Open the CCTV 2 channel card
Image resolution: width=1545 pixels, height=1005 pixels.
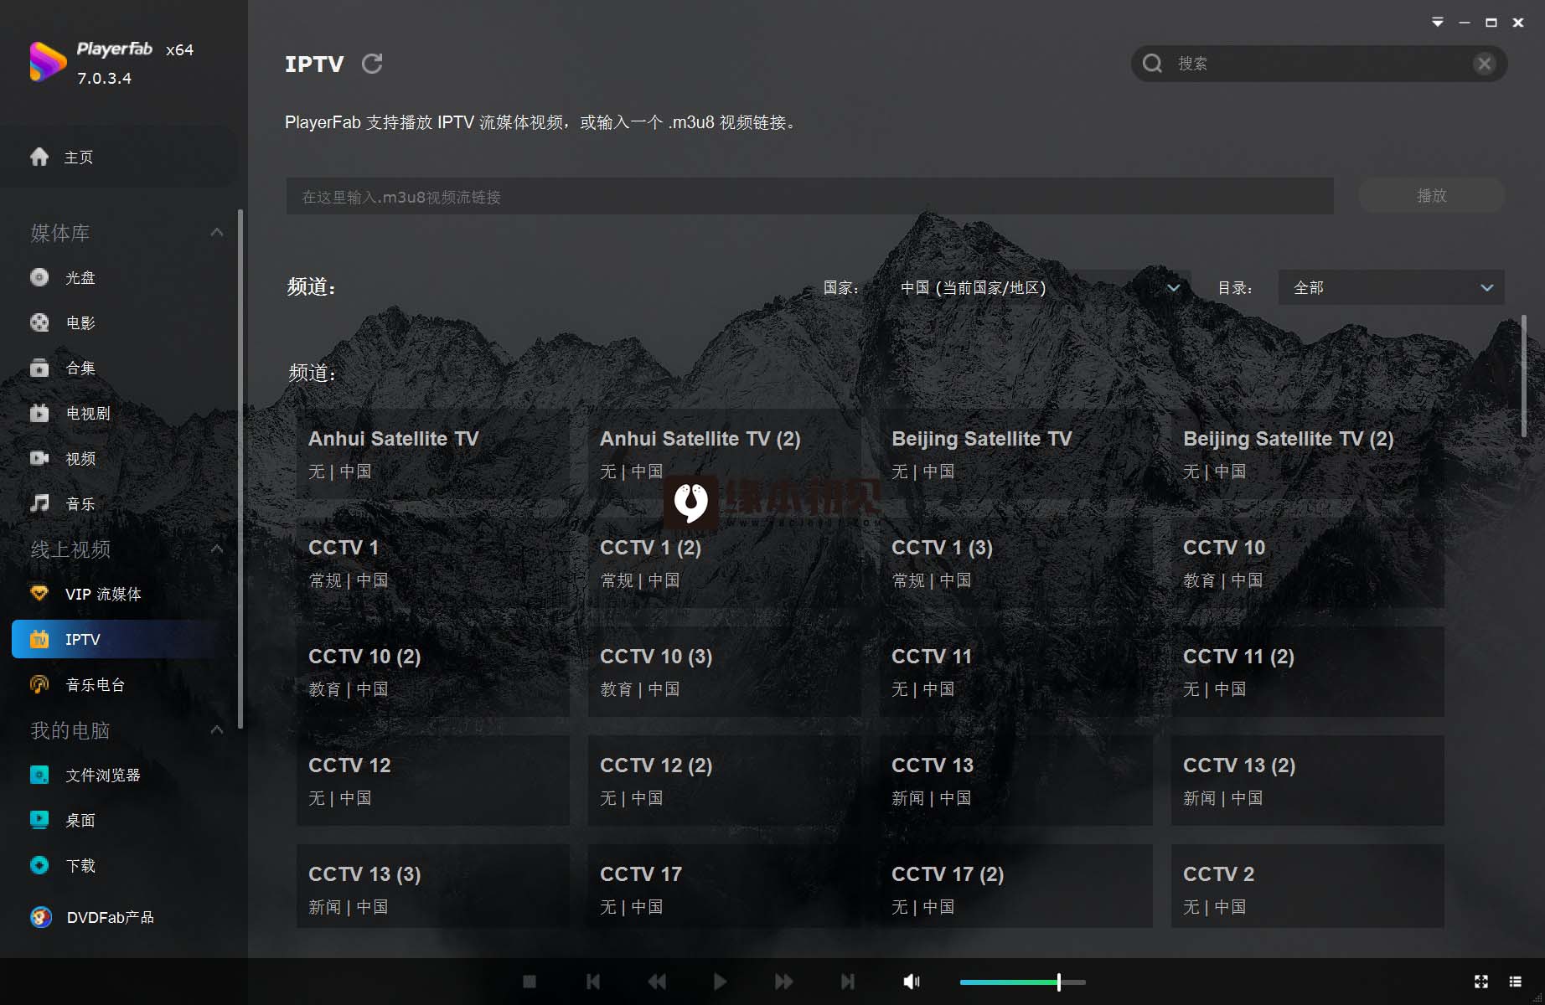(1308, 886)
